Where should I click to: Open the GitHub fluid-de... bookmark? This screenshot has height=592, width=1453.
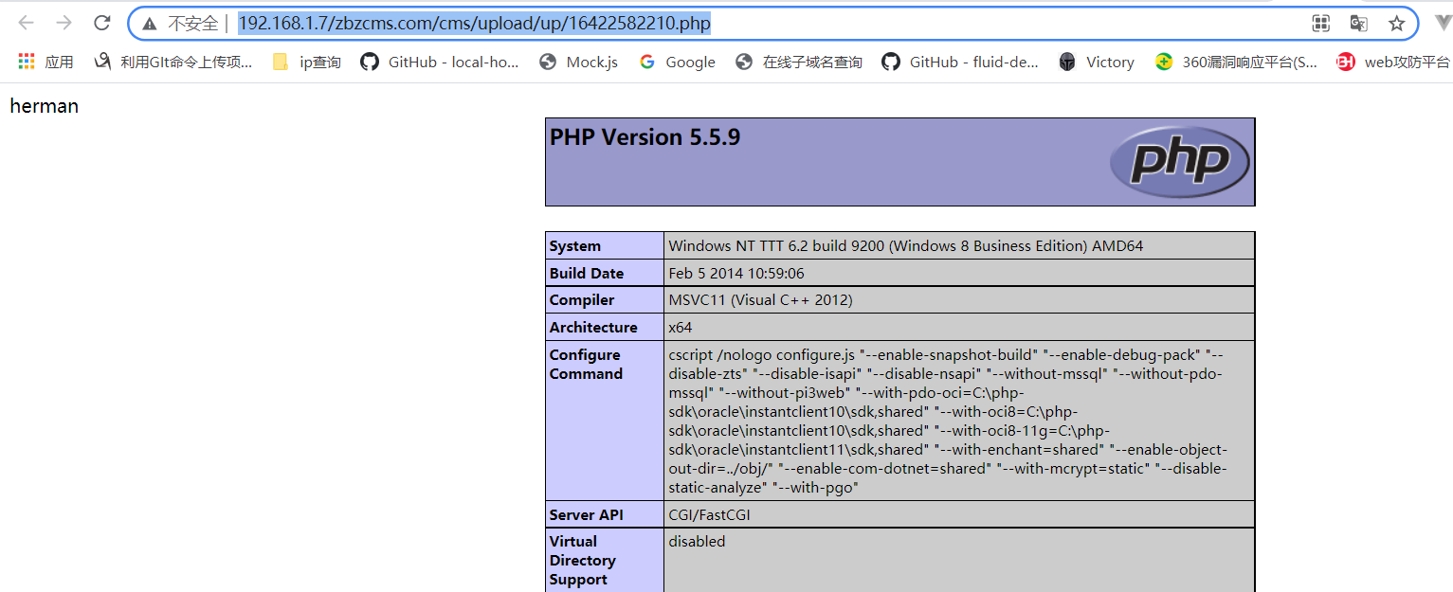coord(960,62)
